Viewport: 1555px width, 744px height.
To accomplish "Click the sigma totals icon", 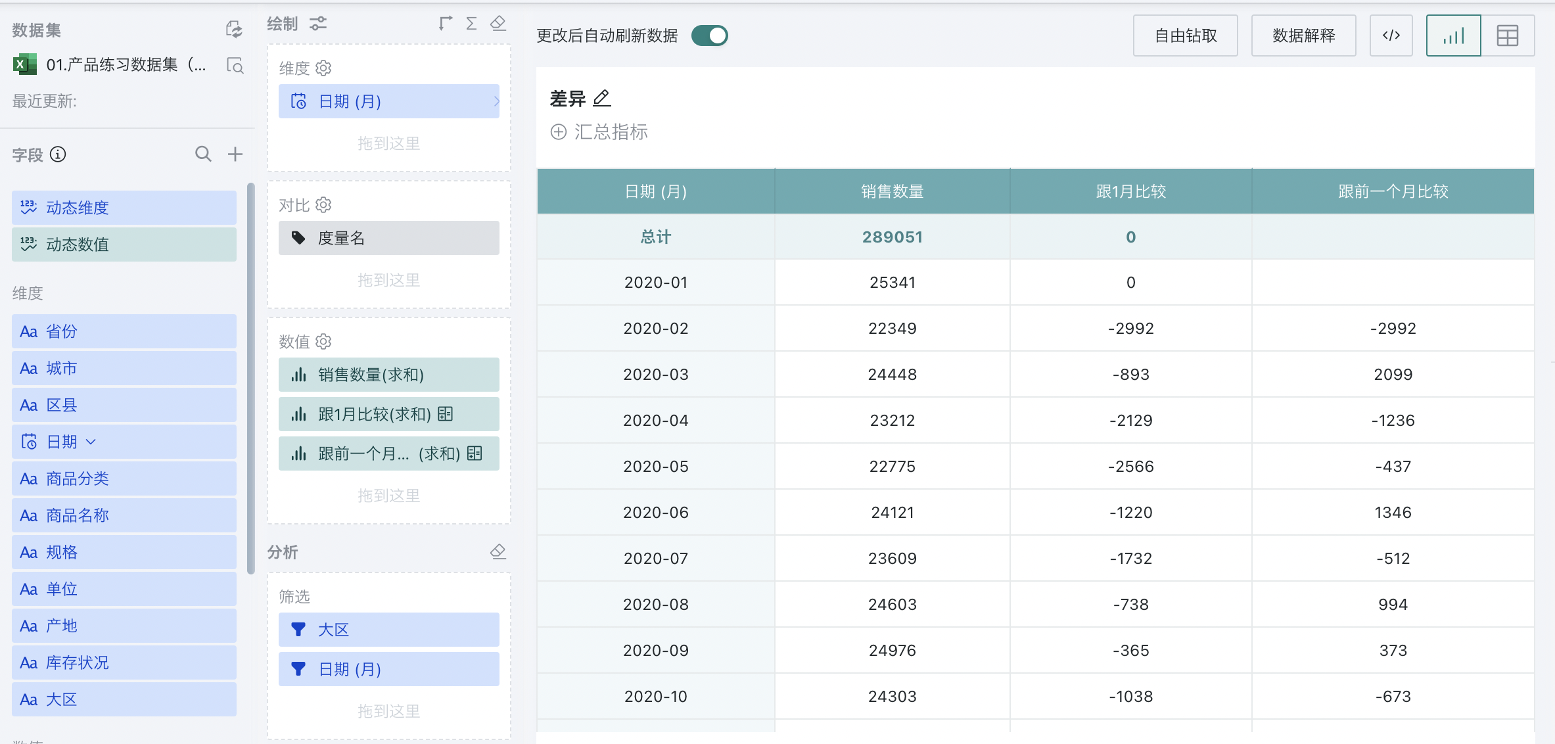I will coord(471,24).
